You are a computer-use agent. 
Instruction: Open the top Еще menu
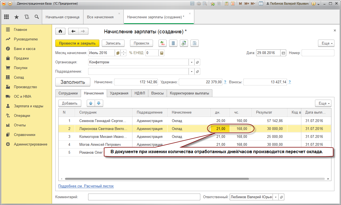[x=326, y=43]
